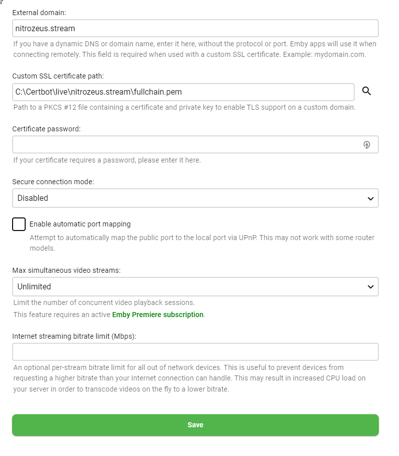Image resolution: width=399 pixels, height=456 pixels.
Task: Select the Certificate password input box
Action: [x=186, y=145]
